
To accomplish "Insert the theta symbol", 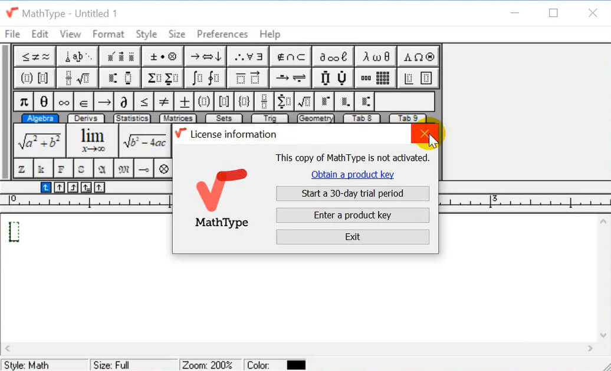I will (44, 102).
